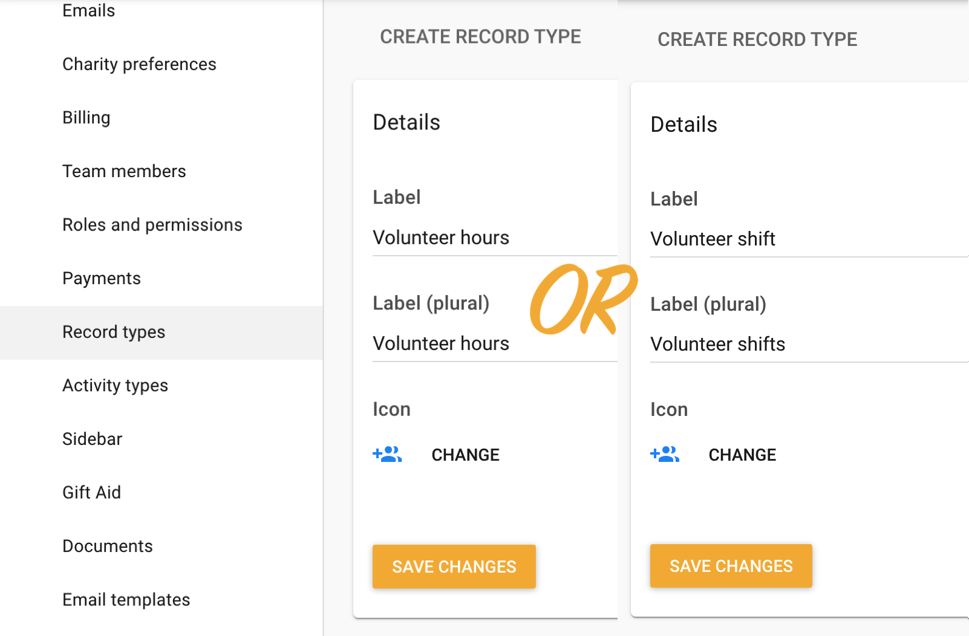Open Activity types settings
969x636 pixels.
115,386
